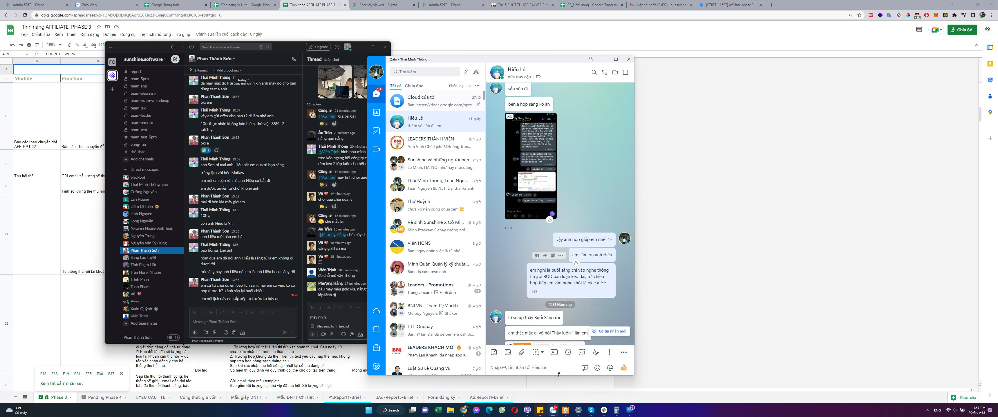Star the Tính năng AFFILIATE PHASE 3 spreadsheet
This screenshot has width=998, height=417.
pyautogui.click(x=99, y=27)
